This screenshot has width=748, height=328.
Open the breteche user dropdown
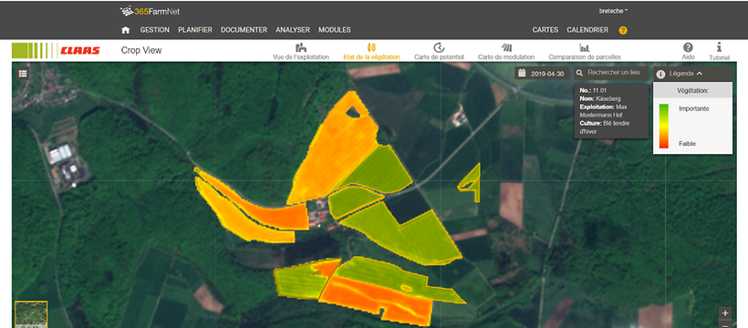(x=614, y=11)
